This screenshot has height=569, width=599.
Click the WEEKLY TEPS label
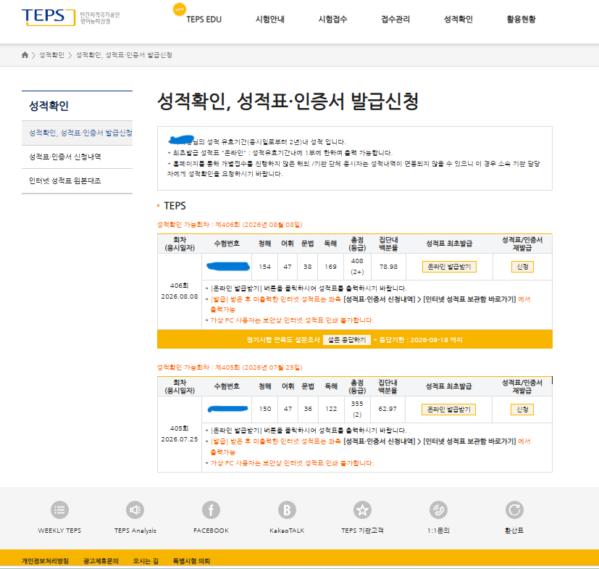pyautogui.click(x=59, y=531)
